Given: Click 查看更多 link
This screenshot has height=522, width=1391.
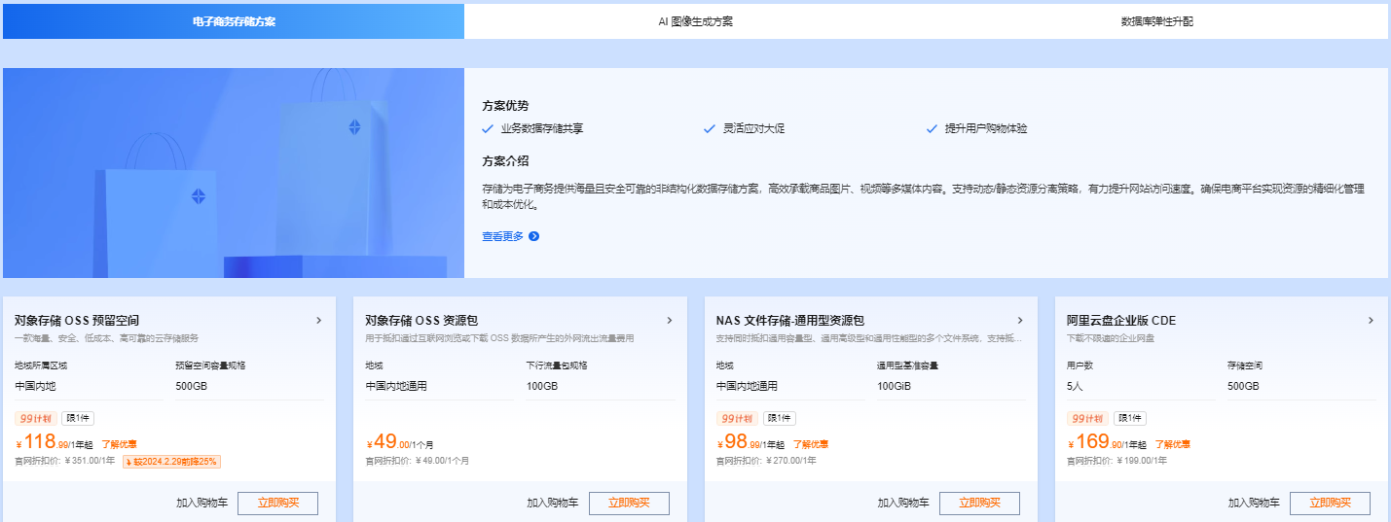Looking at the screenshot, I should (502, 236).
